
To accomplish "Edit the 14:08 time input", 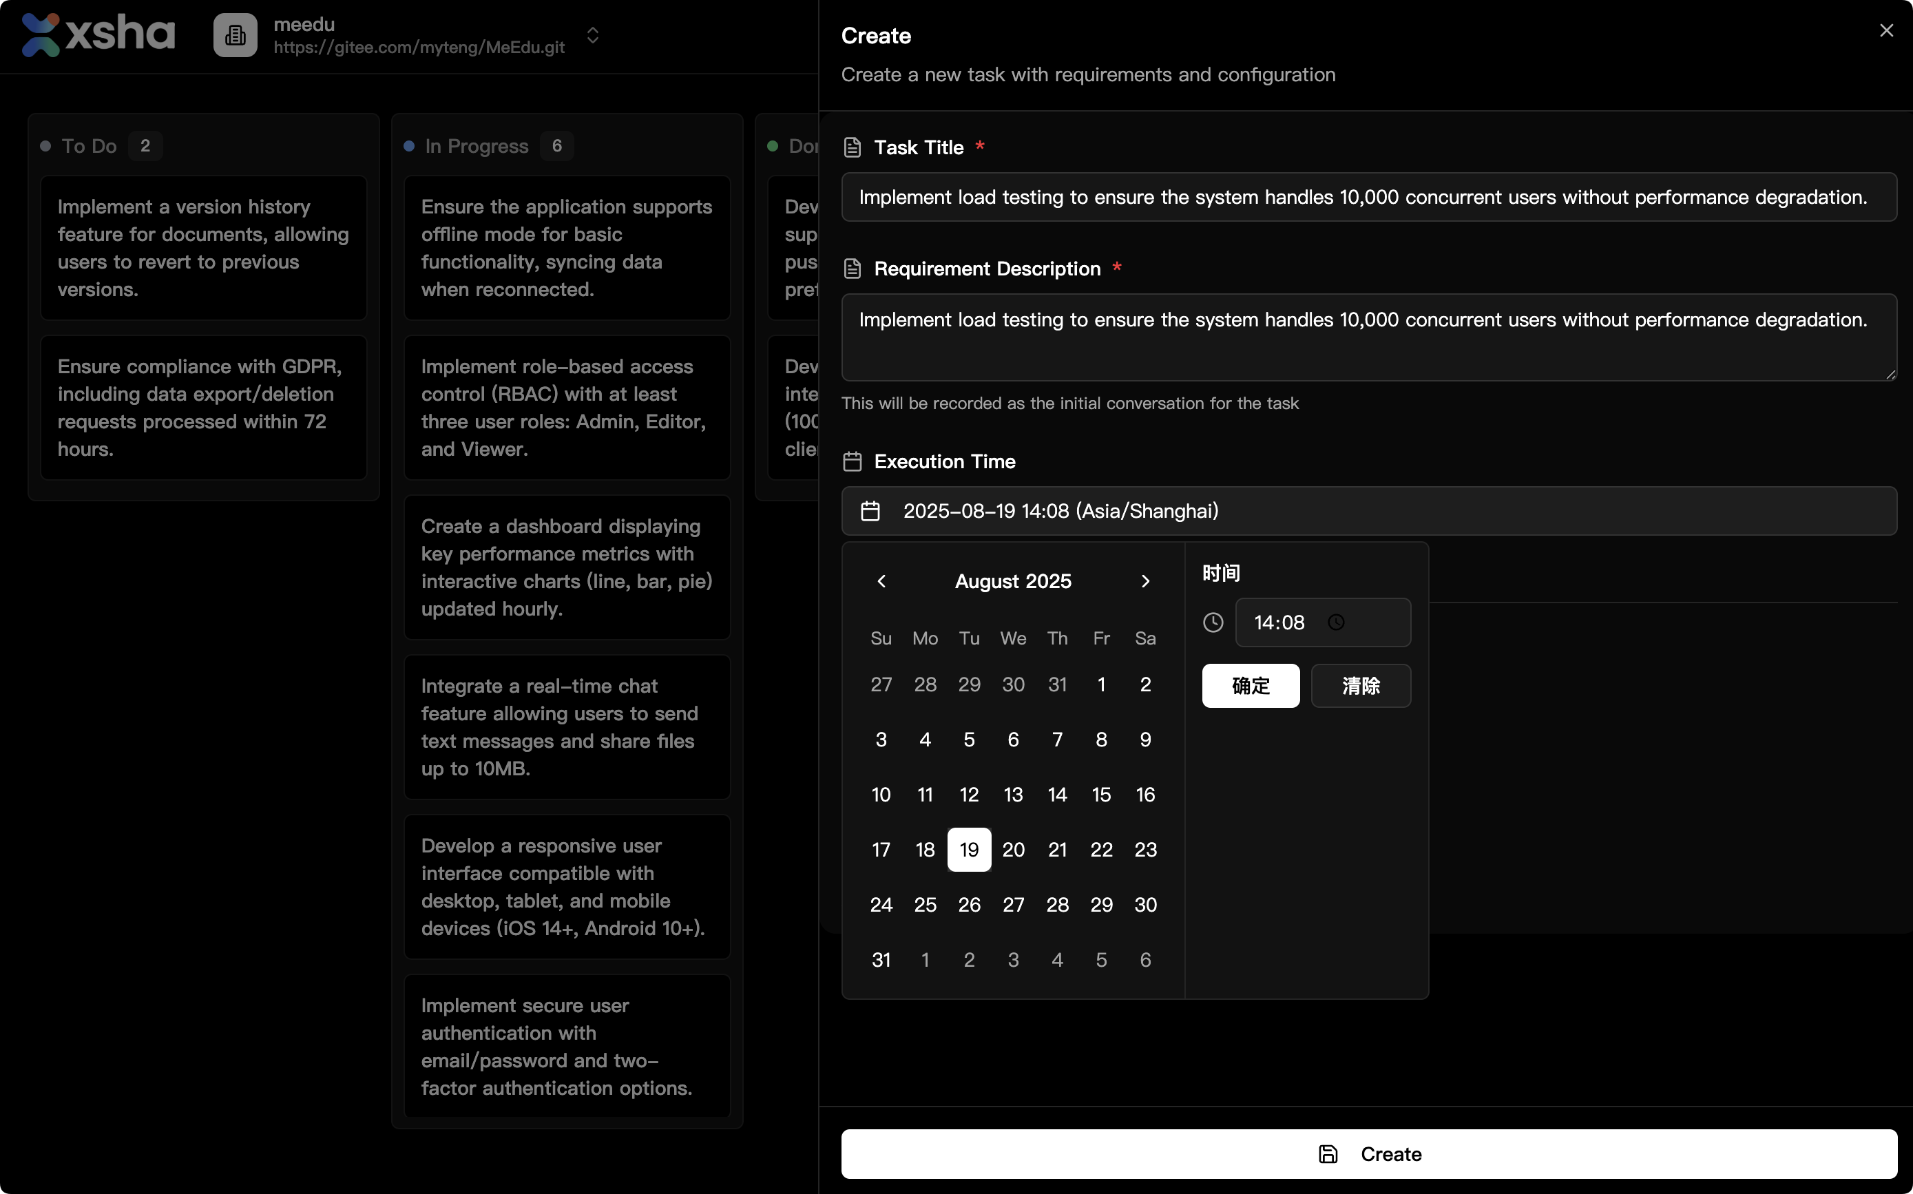I will 1279,622.
